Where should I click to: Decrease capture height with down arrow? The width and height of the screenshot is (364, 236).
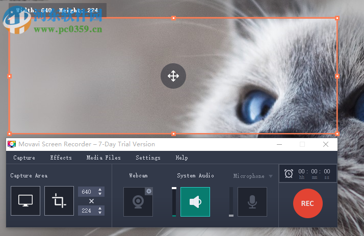click(x=100, y=213)
